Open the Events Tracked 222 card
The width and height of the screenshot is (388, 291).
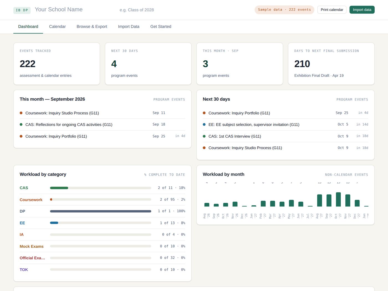click(57, 64)
